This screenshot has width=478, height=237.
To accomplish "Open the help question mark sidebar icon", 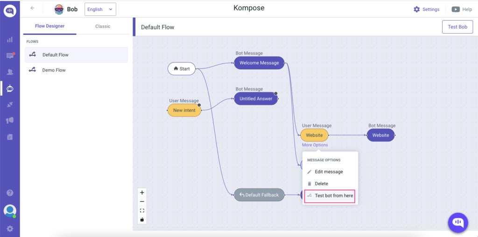I will (10, 193).
